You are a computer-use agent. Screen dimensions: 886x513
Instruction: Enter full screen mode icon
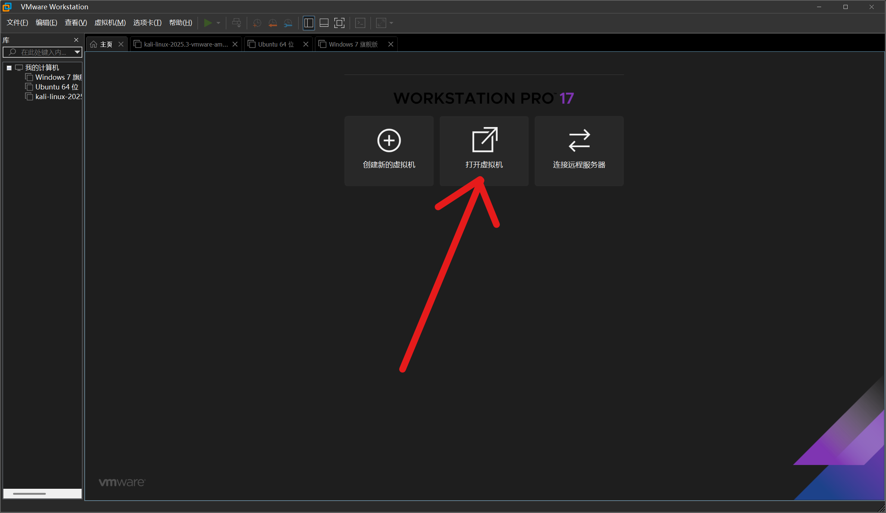coord(339,23)
